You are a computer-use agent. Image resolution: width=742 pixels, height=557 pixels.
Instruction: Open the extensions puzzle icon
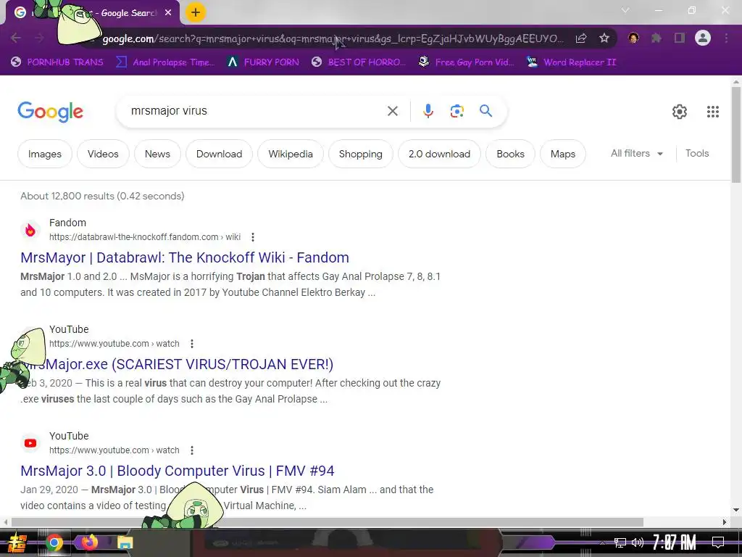coord(656,38)
